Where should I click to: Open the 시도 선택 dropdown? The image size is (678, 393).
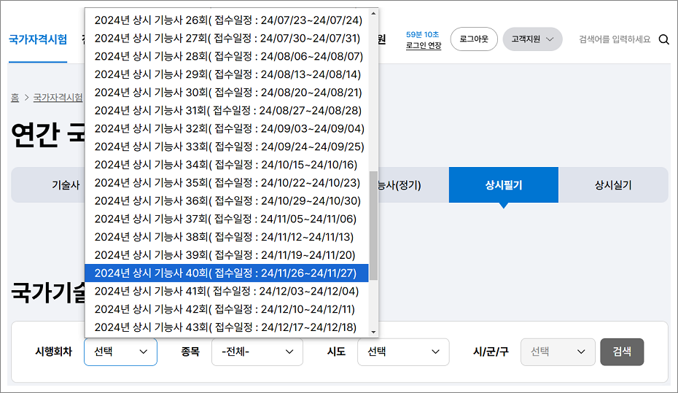(x=403, y=351)
